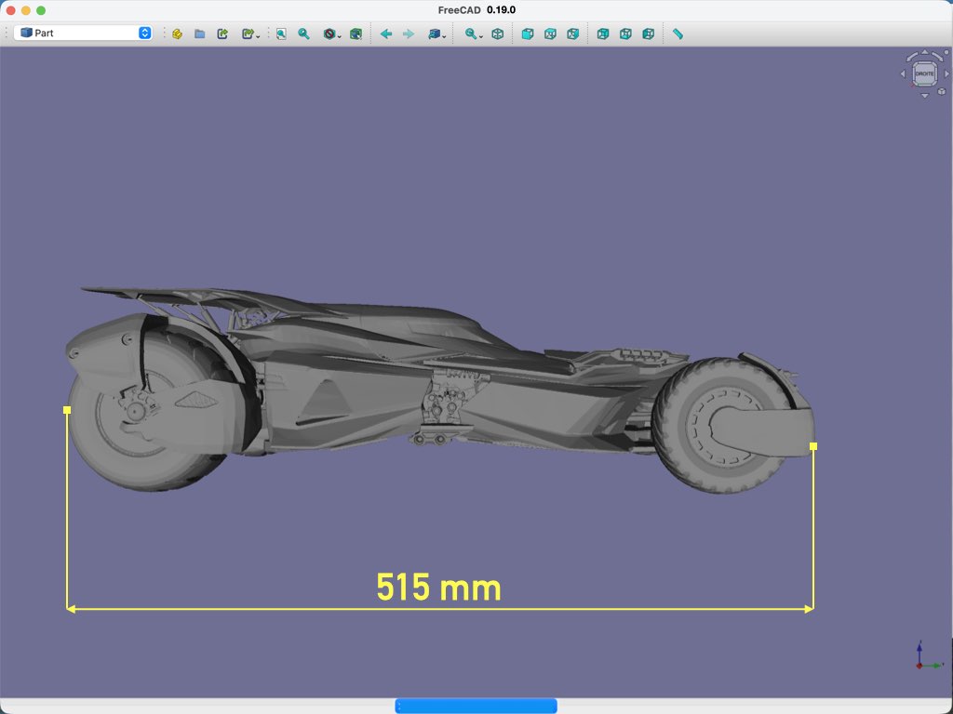Switch to isometric view
The height and width of the screenshot is (714, 953).
pos(498,33)
